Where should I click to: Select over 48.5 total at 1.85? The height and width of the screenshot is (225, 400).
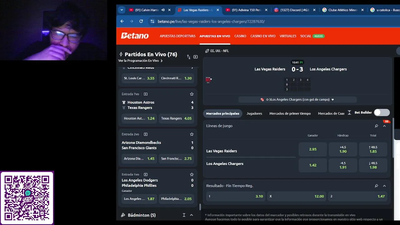click(373, 149)
